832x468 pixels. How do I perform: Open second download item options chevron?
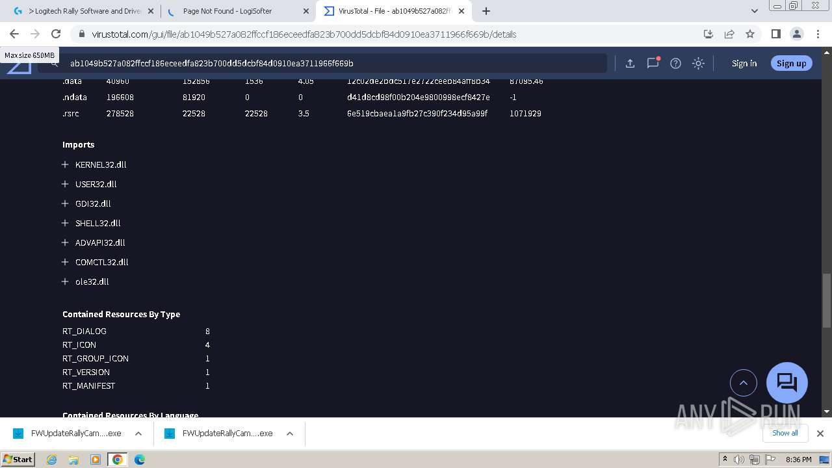290,434
